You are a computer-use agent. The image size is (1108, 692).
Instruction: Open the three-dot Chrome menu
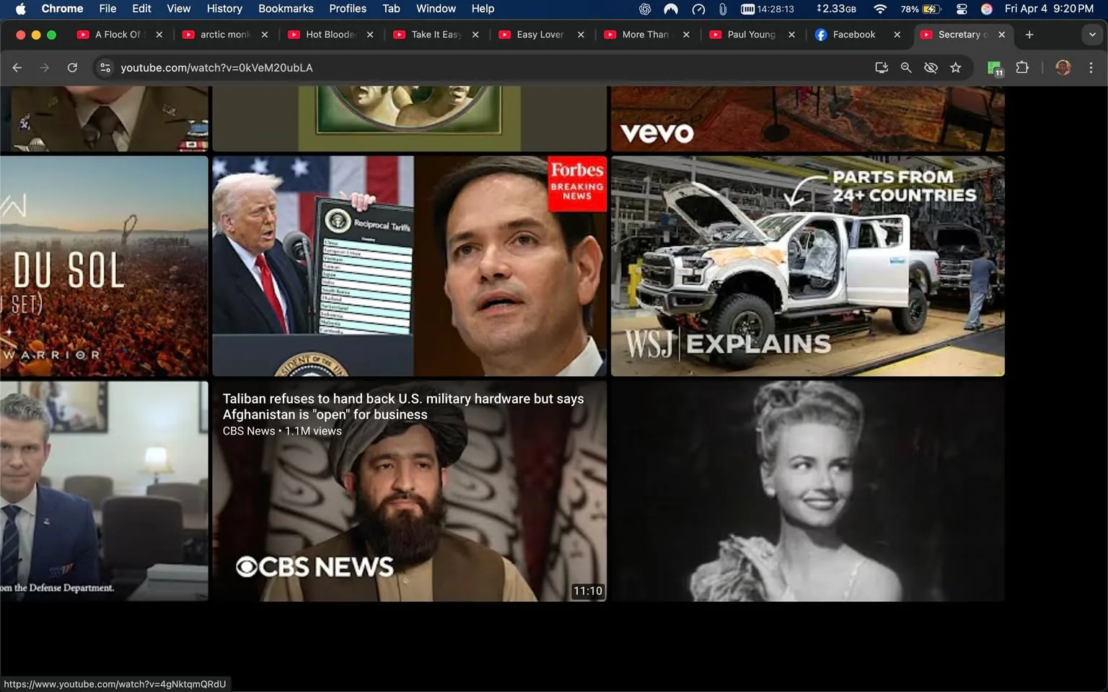point(1091,67)
